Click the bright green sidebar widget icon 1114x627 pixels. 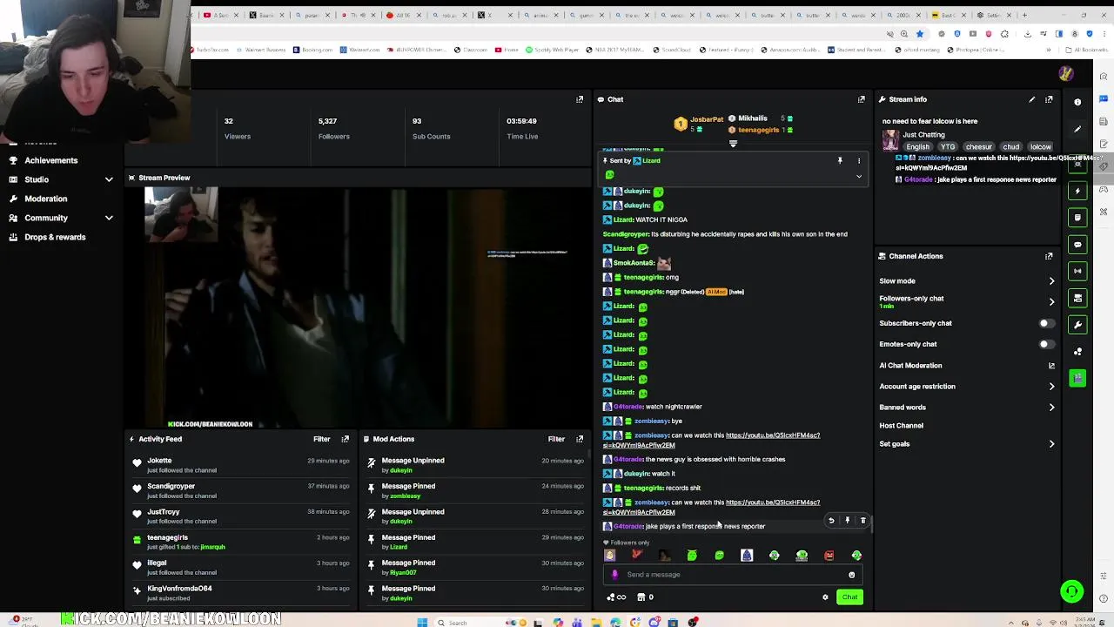[x=1078, y=378]
